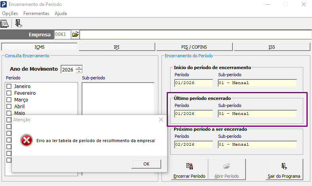
Task: Click the Início sub-período field 01 - Mensal
Action: pyautogui.click(x=257, y=83)
